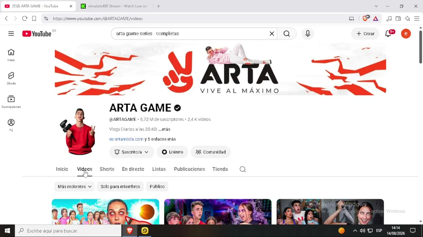
Task: Open the video thumbnail showing a knife
Action: coord(330,212)
